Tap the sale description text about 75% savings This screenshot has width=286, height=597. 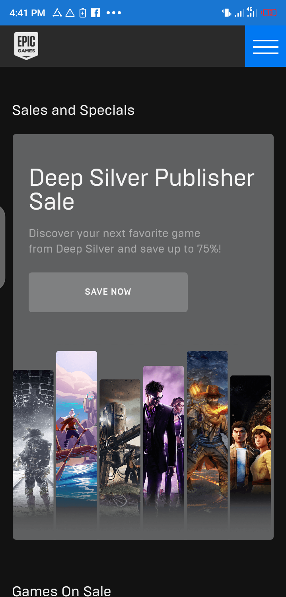125,241
